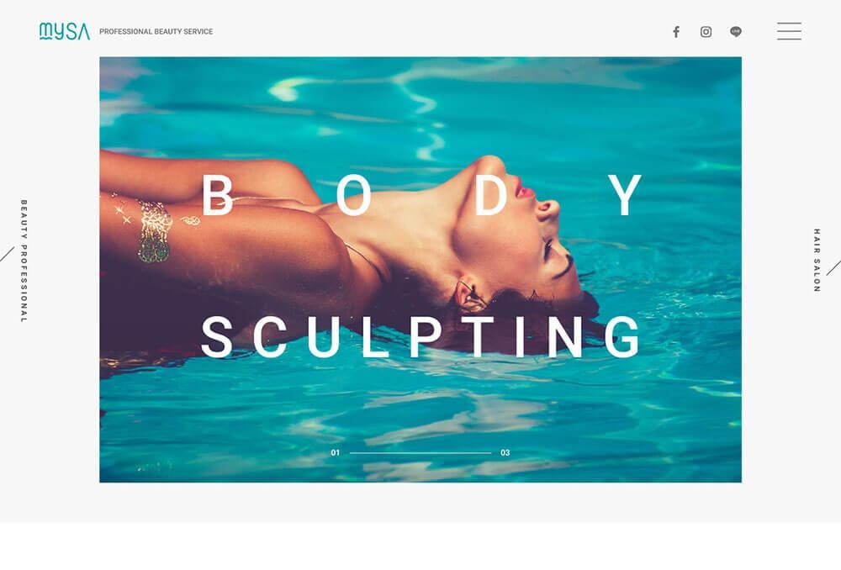Go to Beauty Professional vertical link

pos(24,261)
